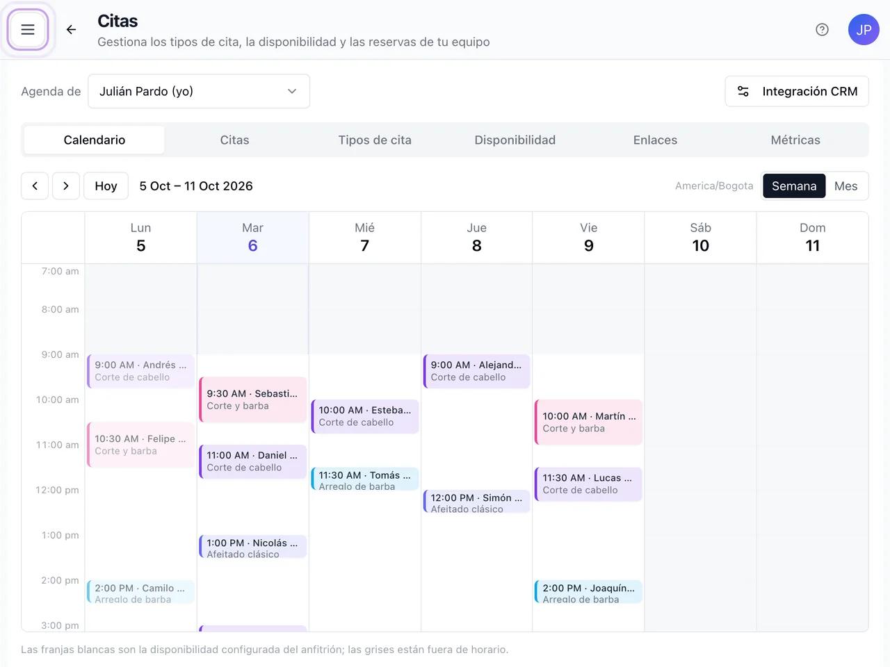This screenshot has width=890, height=667.
Task: Click the sliders icon in Integración CRM
Action: tap(743, 92)
